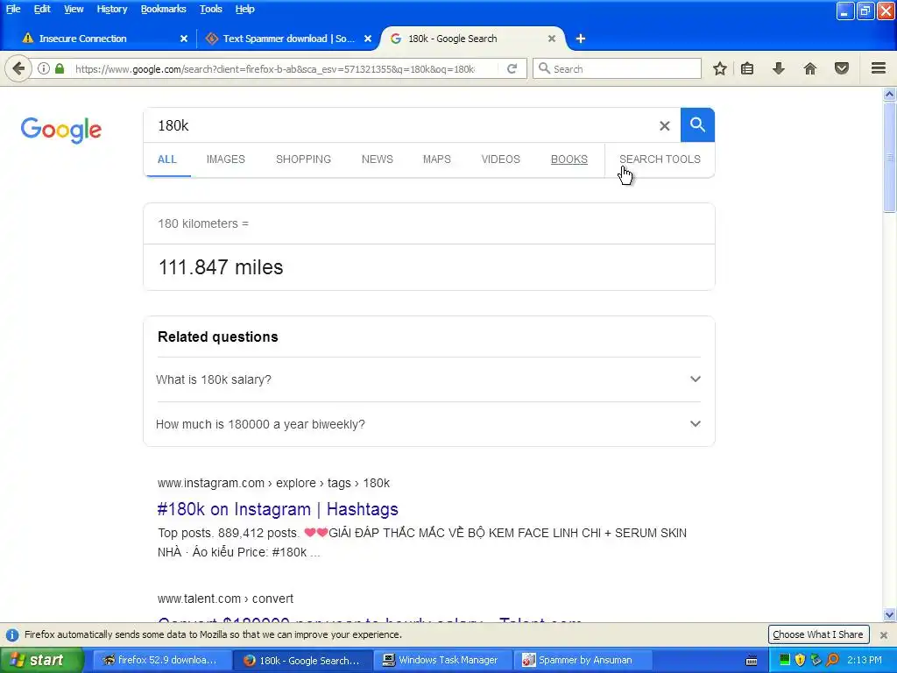Dismiss the Firefox data notification bar
The width and height of the screenshot is (897, 673).
pyautogui.click(x=884, y=634)
